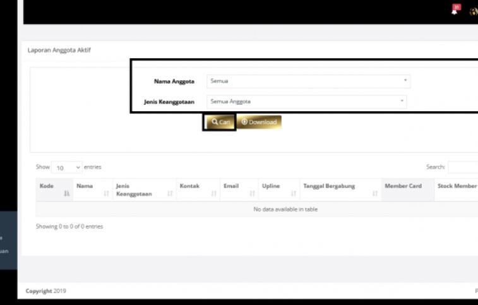Viewport: 478px width, 305px height.
Task: Open the notification bell with red badge
Action: (x=456, y=9)
